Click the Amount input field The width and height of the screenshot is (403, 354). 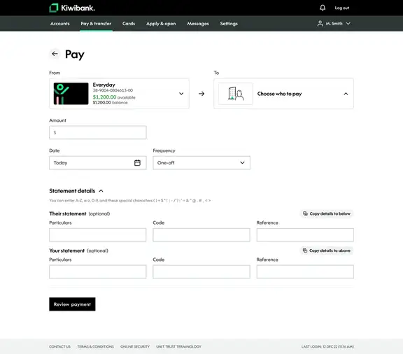98,132
